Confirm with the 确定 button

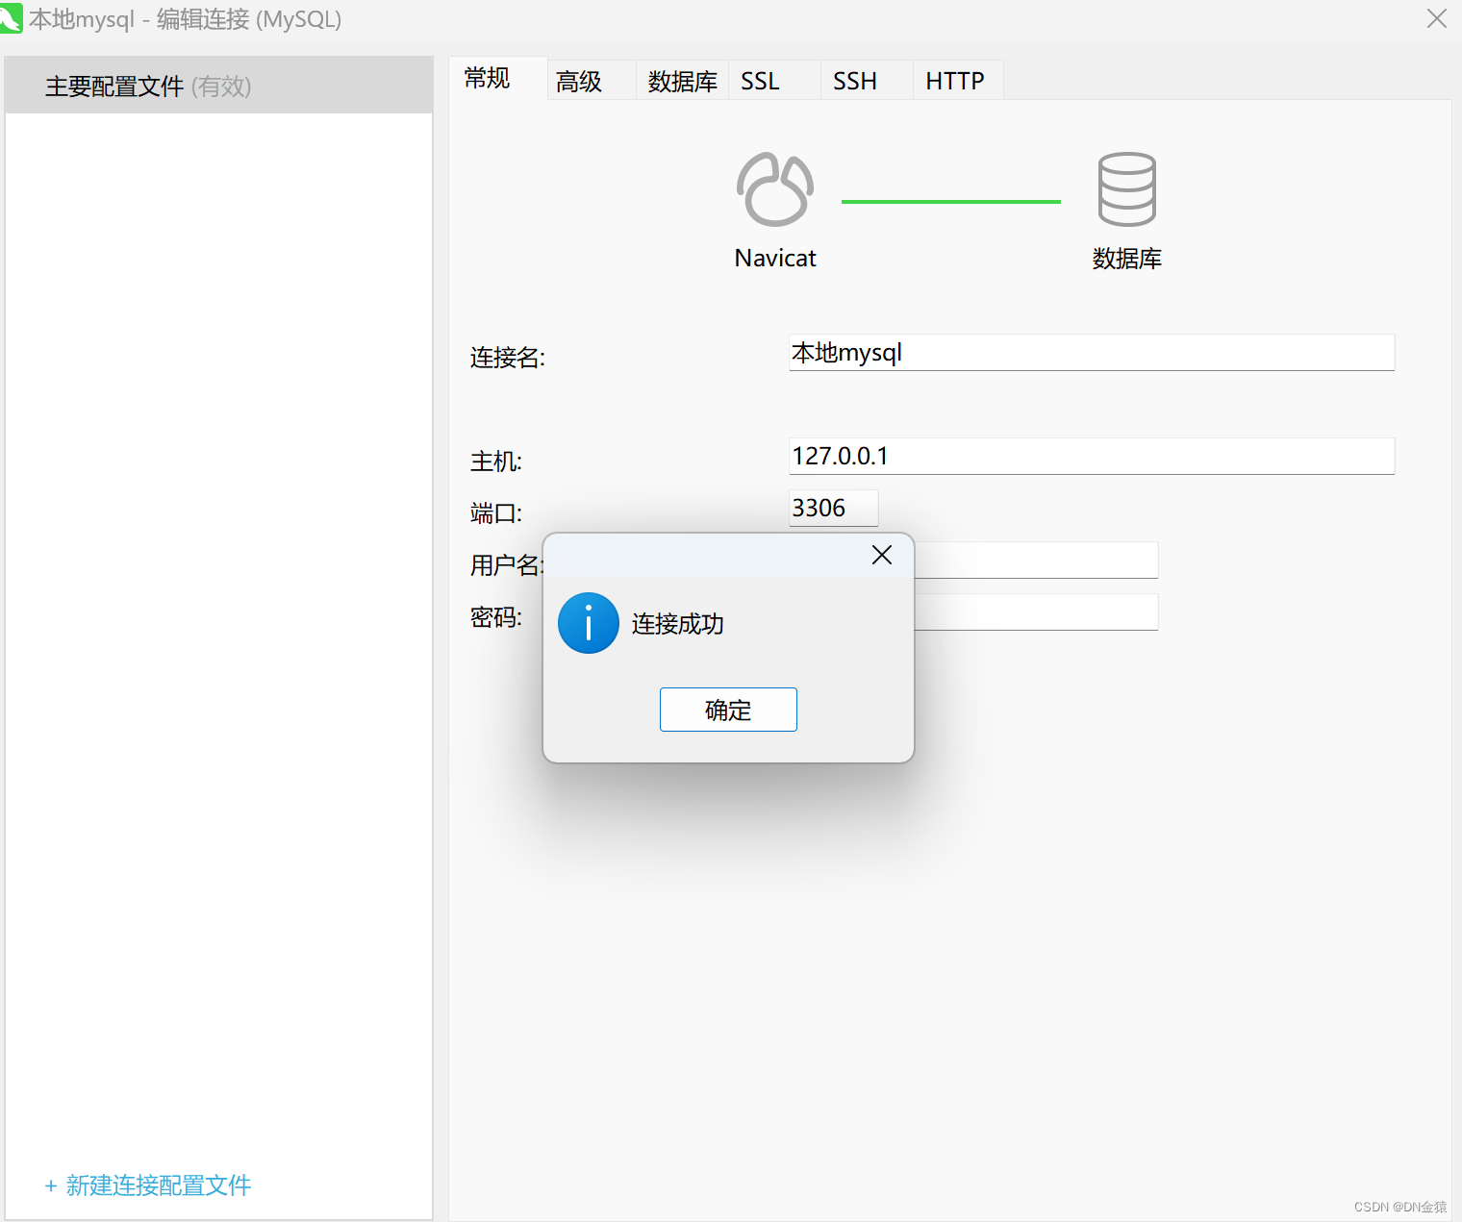728,710
